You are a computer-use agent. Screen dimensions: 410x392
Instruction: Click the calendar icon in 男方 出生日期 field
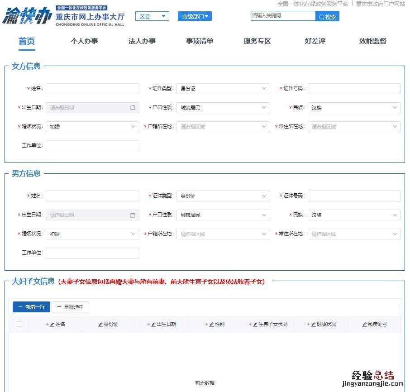coord(133,215)
